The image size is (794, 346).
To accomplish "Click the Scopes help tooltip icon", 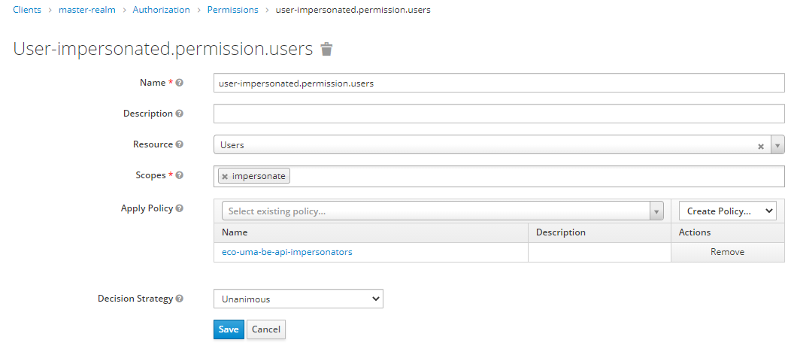I will [180, 175].
